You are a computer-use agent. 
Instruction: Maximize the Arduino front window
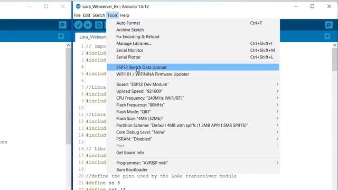312,6
